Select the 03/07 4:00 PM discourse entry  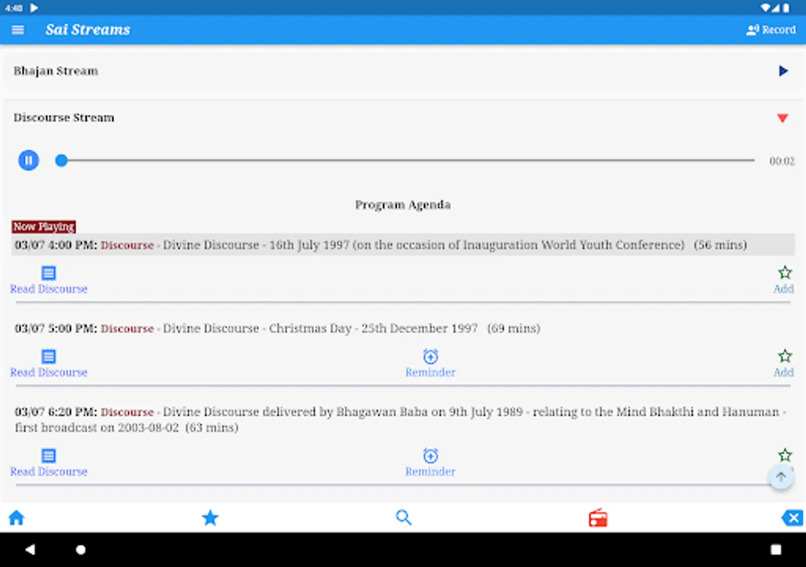(x=403, y=244)
